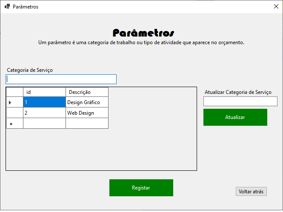Click the empty Descrição cell in new row
The image size is (283, 212).
click(x=87, y=124)
